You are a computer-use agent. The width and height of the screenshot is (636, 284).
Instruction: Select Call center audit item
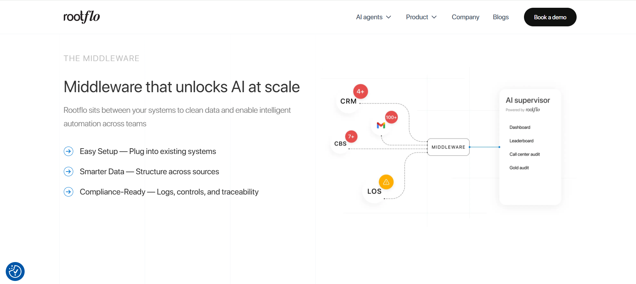click(524, 154)
